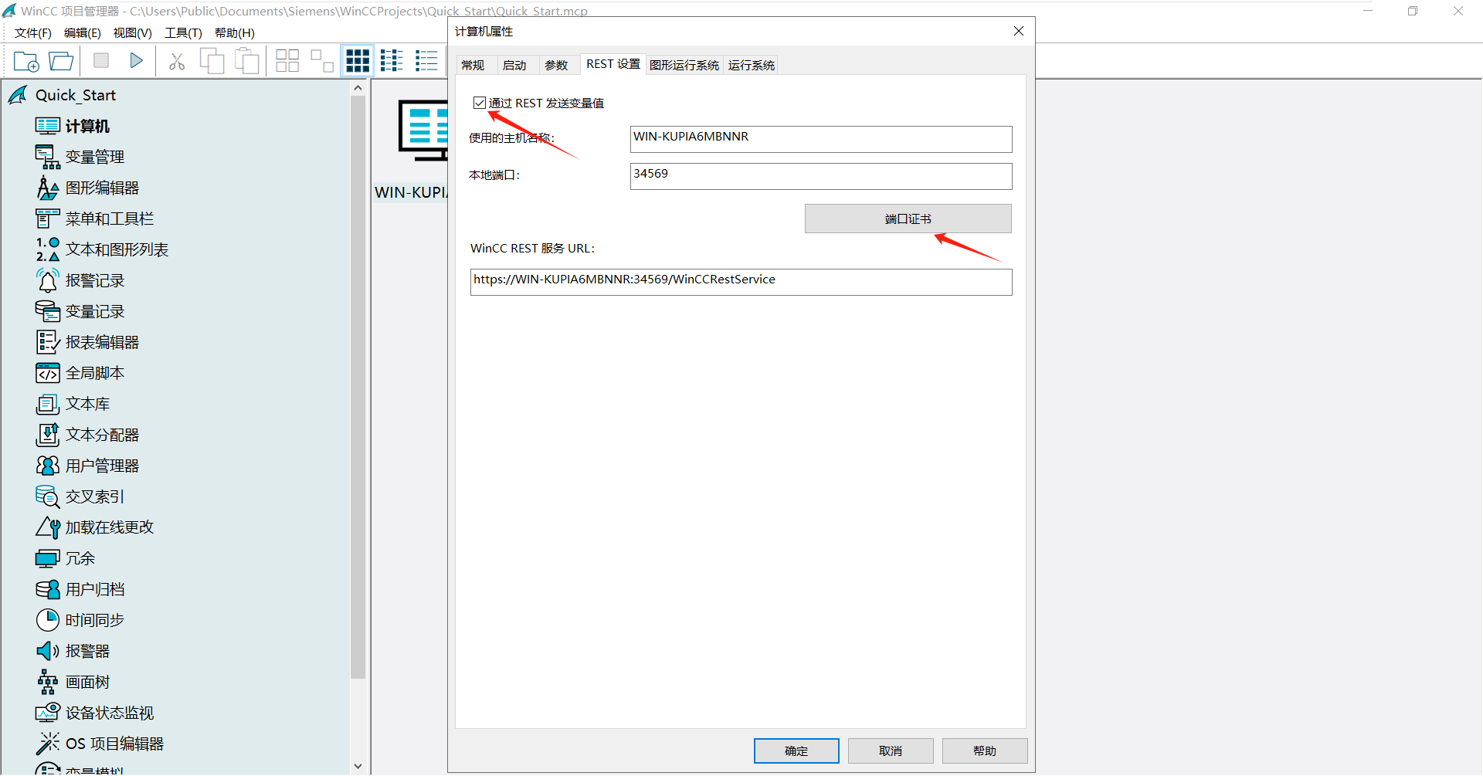This screenshot has width=1483, height=776.
Task: Uncheck 通过 REST 发送变量值 checkbox
Action: (480, 103)
